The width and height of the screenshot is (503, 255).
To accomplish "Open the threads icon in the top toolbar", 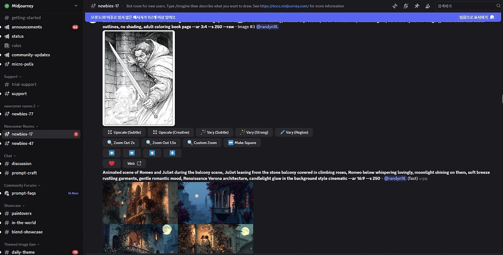I will click(395, 6).
